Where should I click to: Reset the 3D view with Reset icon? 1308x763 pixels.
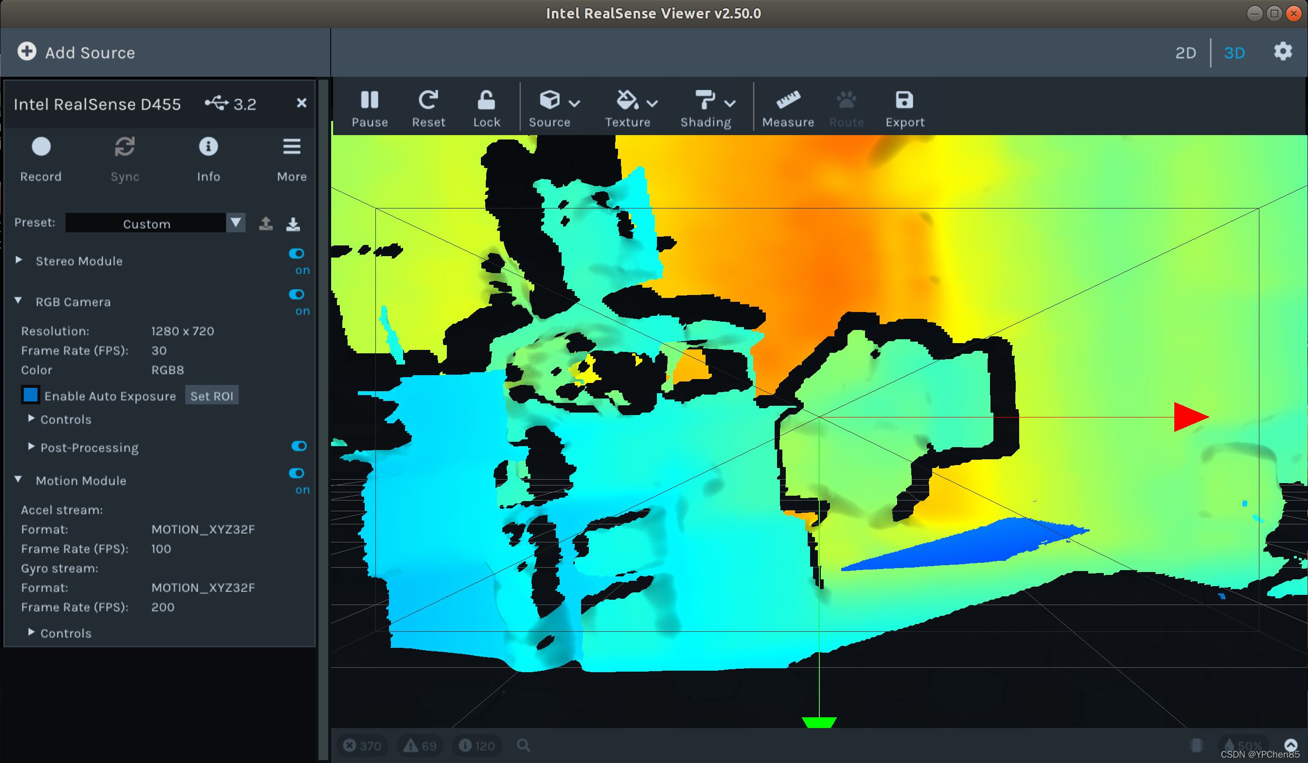pos(428,101)
